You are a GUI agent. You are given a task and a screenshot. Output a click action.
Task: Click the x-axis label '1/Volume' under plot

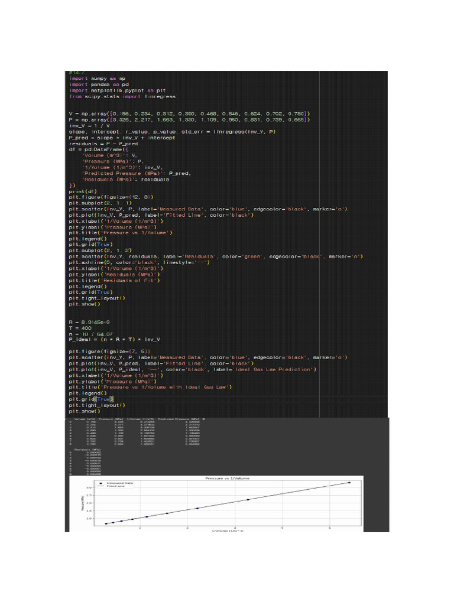[228, 531]
